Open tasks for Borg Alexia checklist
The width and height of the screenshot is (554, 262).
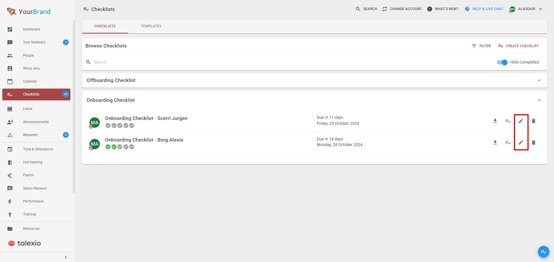(508, 142)
